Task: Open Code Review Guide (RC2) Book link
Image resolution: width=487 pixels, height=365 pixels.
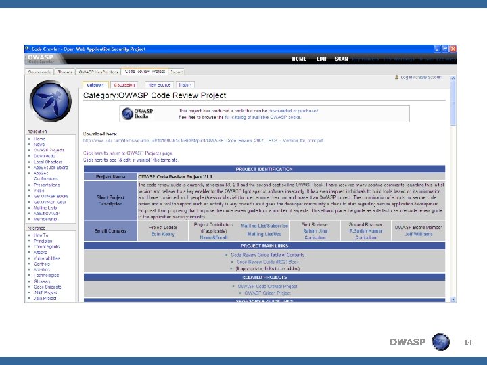Action: point(267,262)
